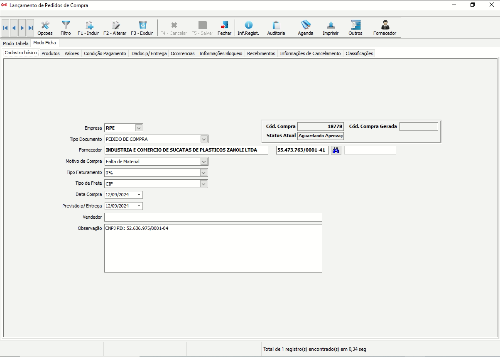Image resolution: width=500 pixels, height=357 pixels.
Task: Click F2 - Alterar edit icon
Action: pos(115,28)
